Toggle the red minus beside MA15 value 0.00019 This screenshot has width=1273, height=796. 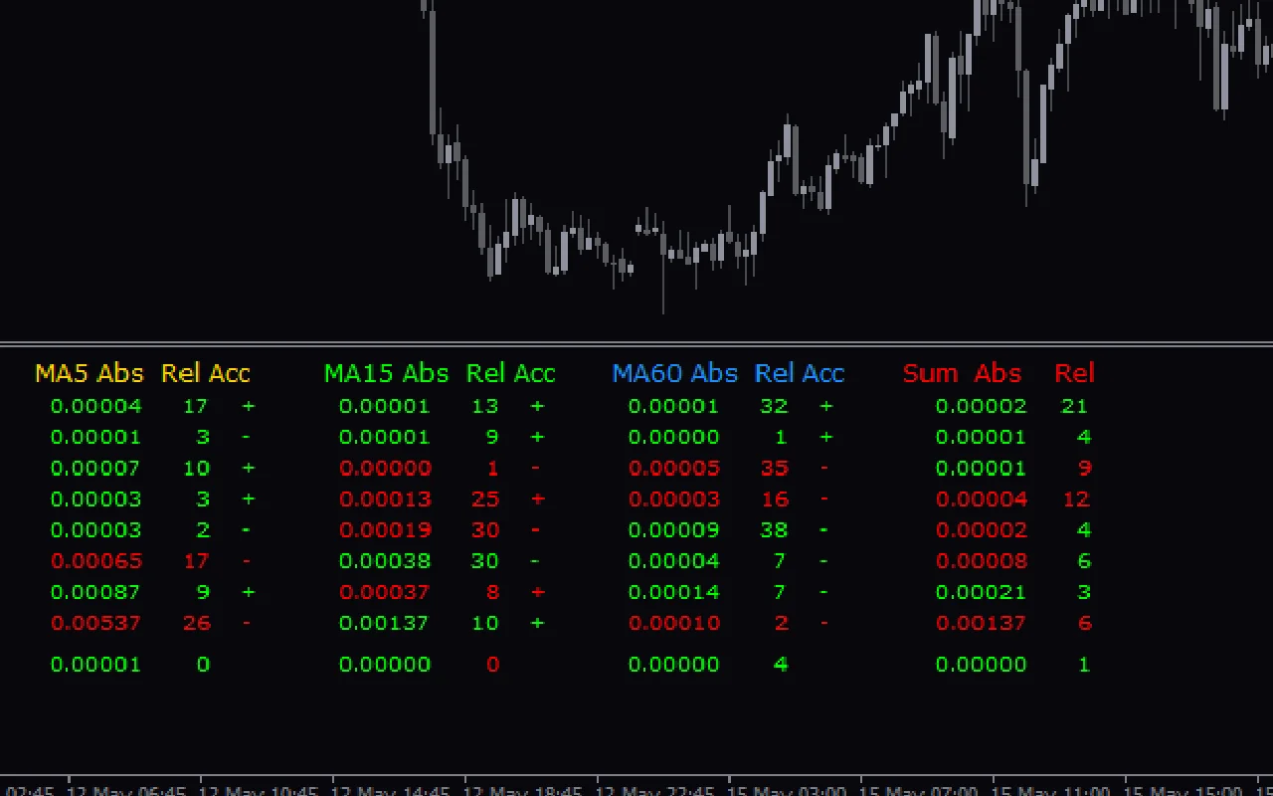[x=537, y=530]
